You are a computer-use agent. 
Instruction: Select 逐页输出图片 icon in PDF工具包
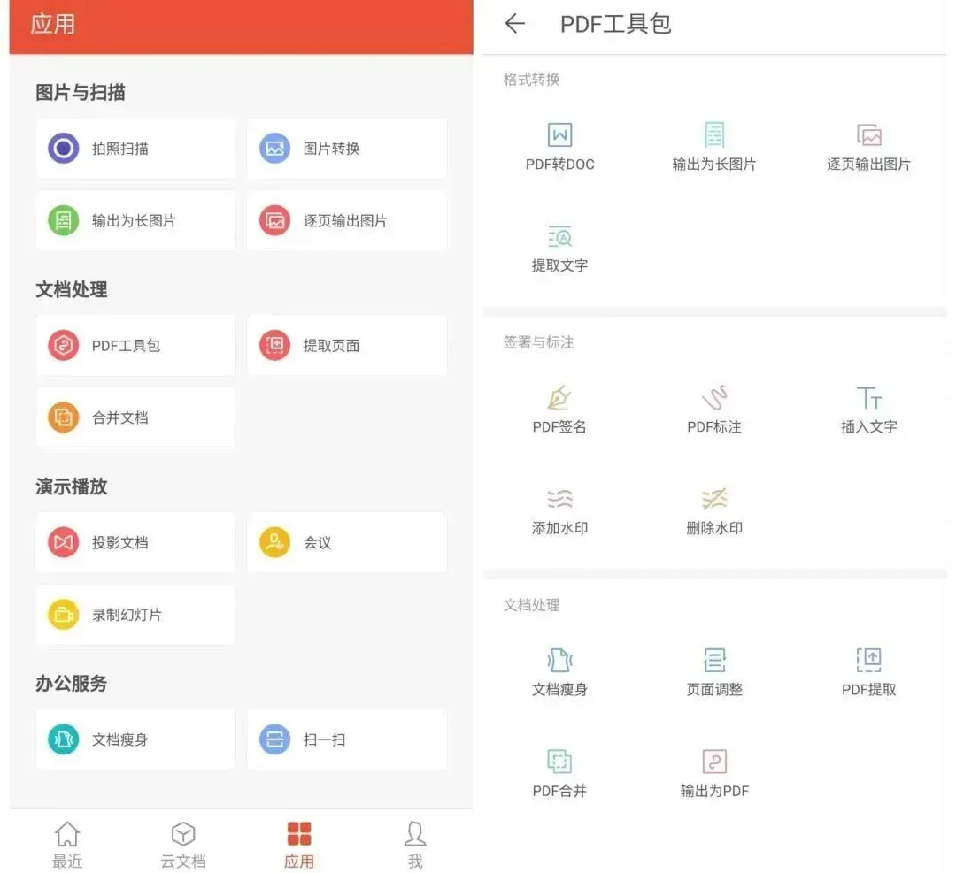[869, 134]
